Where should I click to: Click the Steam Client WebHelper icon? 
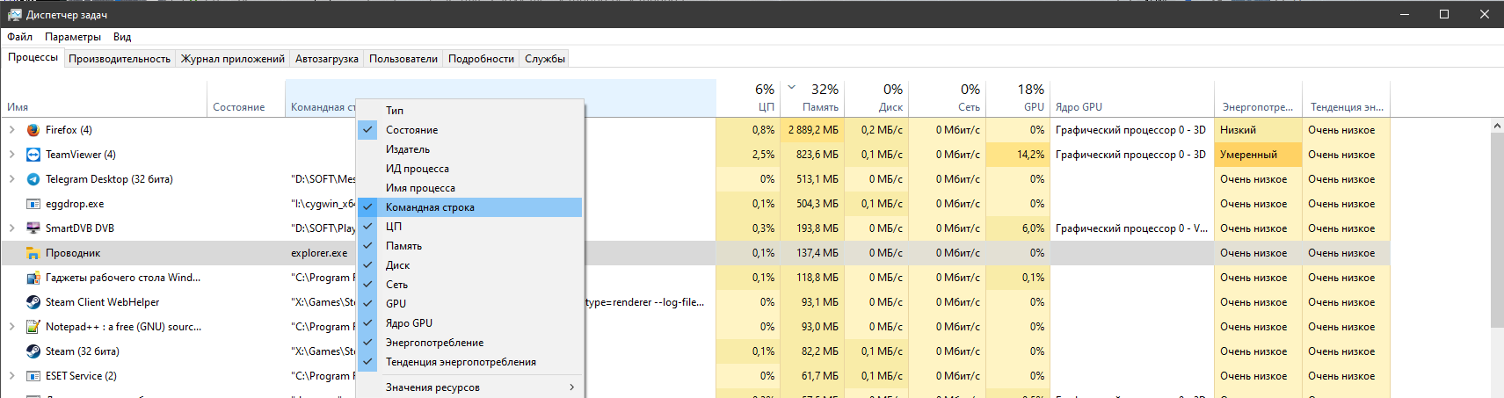coord(33,302)
